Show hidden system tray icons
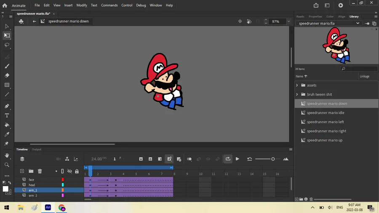This screenshot has width=379, height=213. tap(312, 208)
